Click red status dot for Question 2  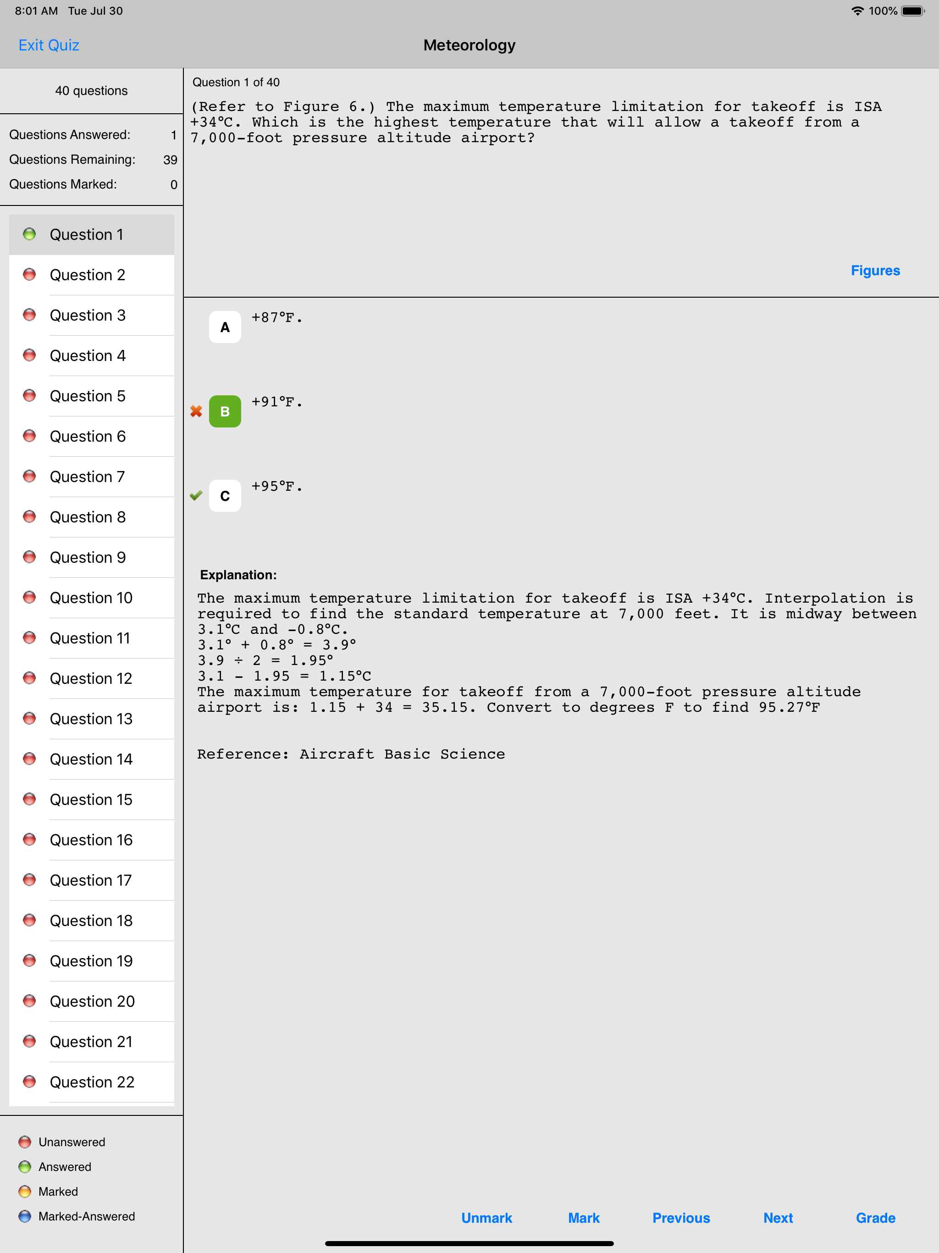(29, 275)
